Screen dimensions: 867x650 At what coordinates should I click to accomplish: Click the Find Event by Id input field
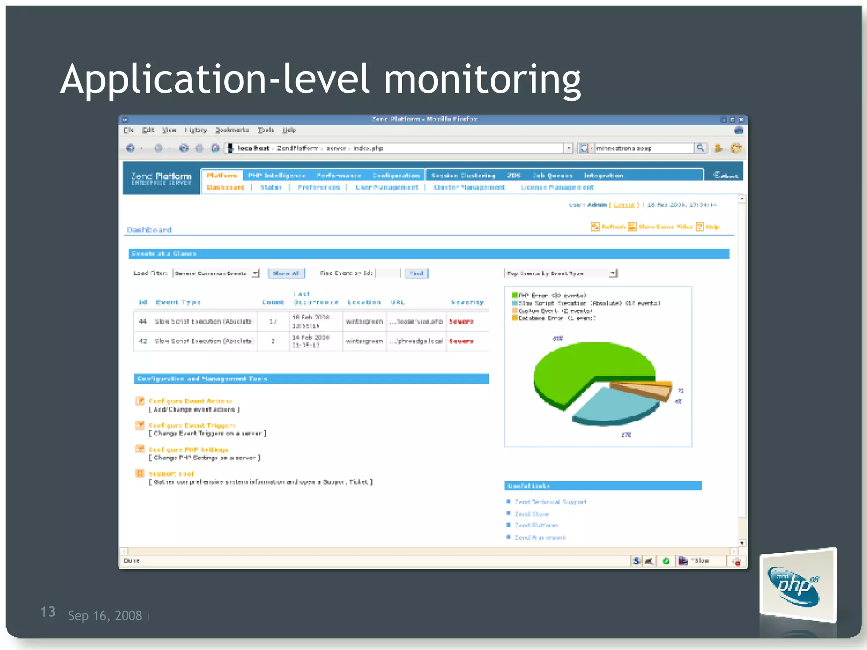pos(388,273)
